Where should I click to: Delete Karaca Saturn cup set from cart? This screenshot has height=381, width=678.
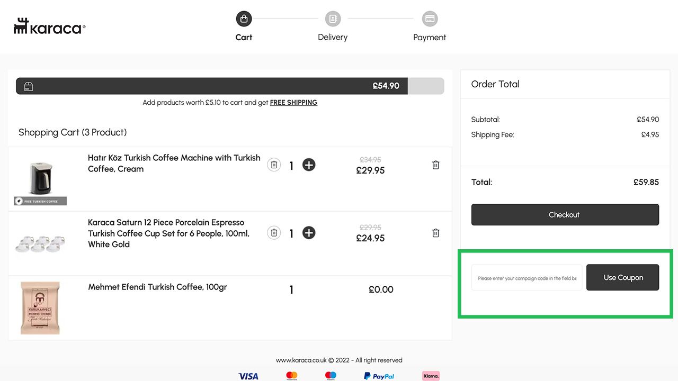pyautogui.click(x=435, y=233)
